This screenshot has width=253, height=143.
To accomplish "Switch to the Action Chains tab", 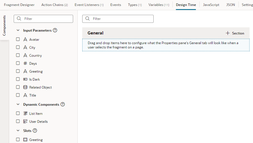I will pos(55,5).
